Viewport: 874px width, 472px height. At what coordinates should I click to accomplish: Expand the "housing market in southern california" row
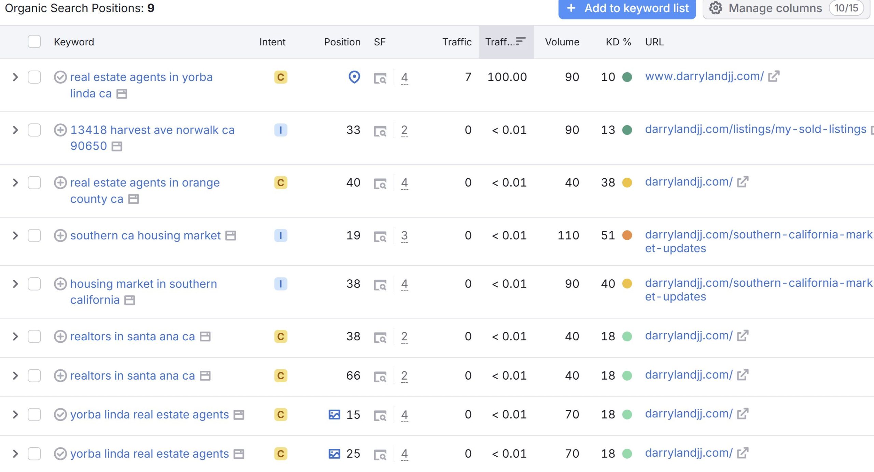[15, 284]
